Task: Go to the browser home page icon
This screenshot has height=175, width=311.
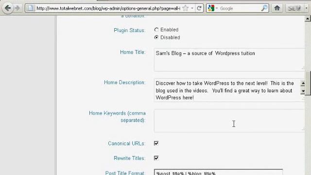Action: 277,8
